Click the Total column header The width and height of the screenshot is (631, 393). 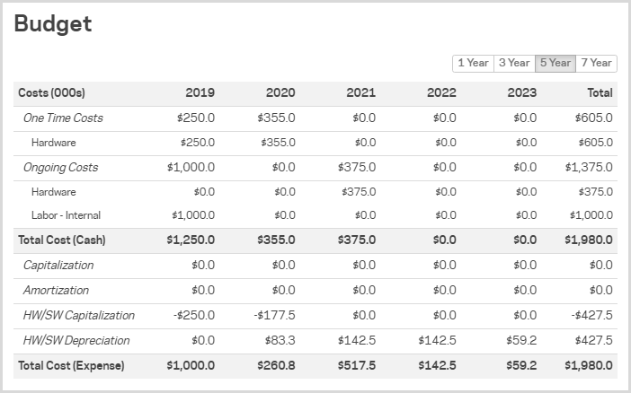coord(600,92)
